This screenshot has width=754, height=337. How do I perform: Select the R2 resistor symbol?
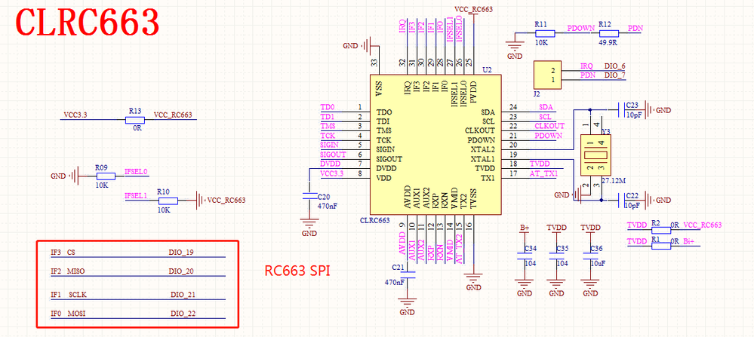661,229
